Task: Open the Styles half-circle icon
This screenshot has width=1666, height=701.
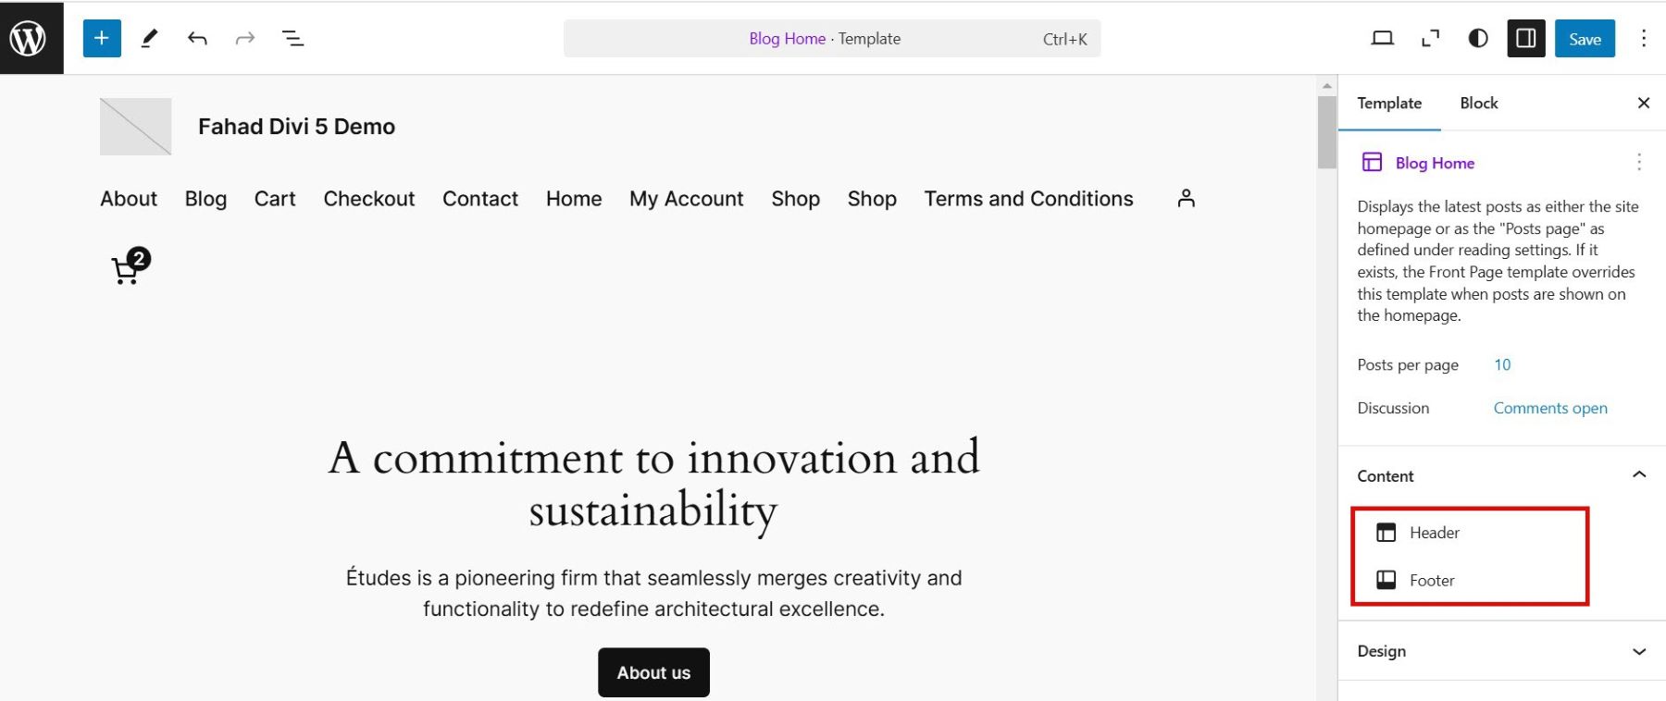Action: coord(1478,38)
